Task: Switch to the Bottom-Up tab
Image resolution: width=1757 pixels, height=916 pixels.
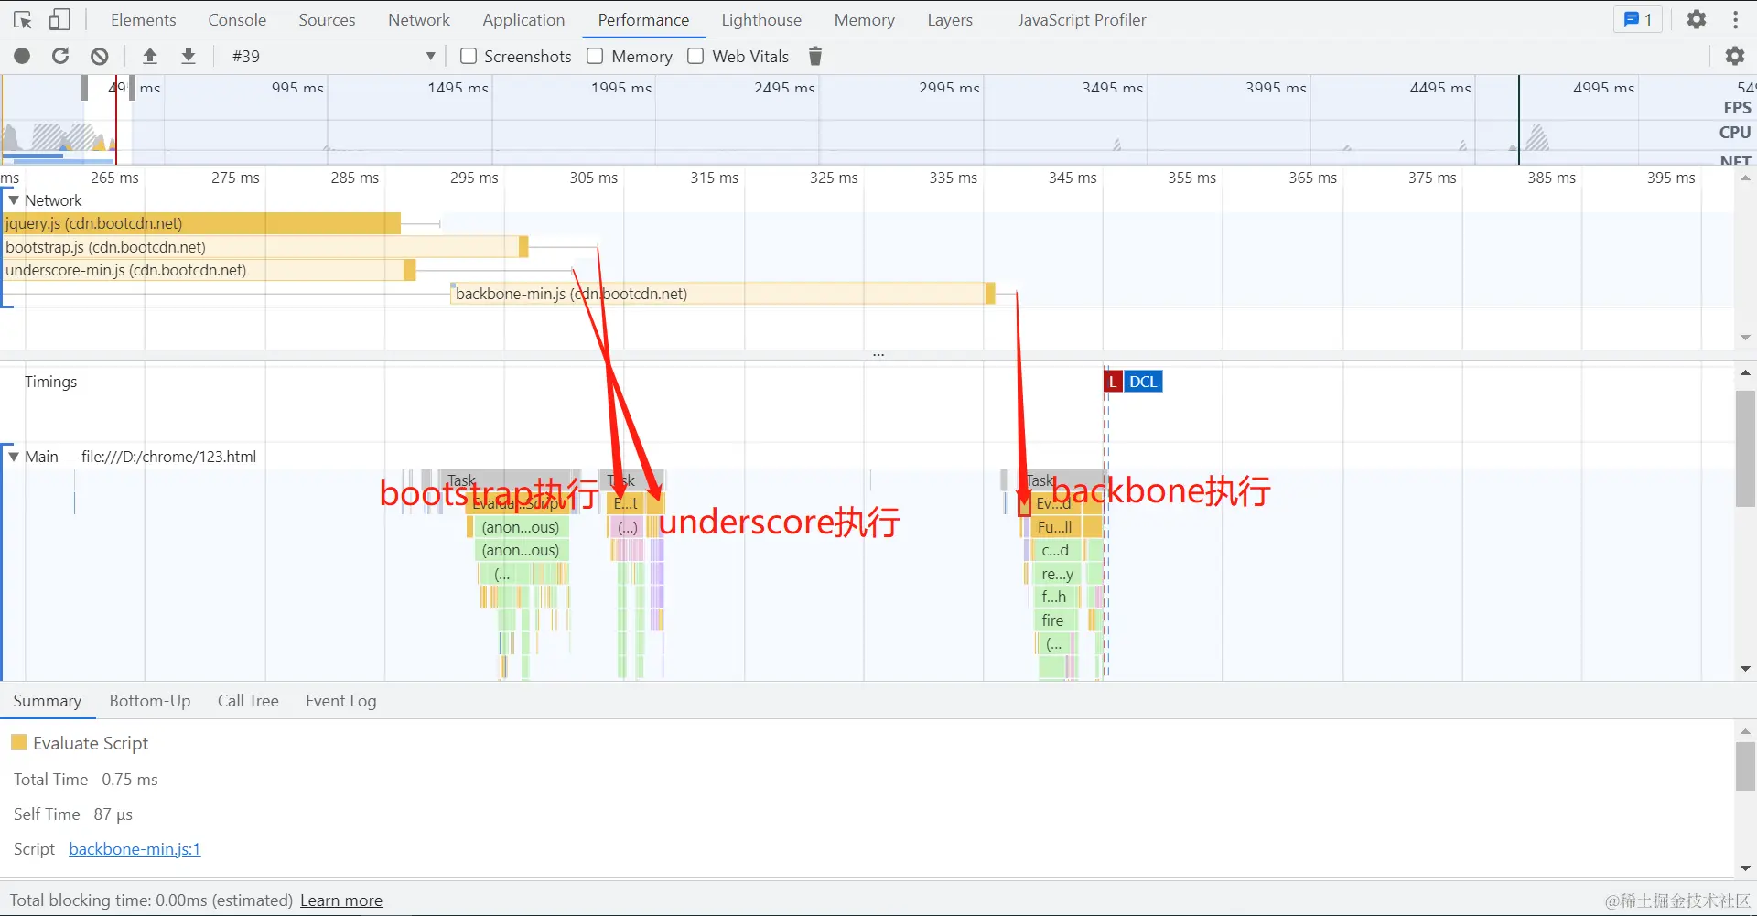Action: click(150, 700)
